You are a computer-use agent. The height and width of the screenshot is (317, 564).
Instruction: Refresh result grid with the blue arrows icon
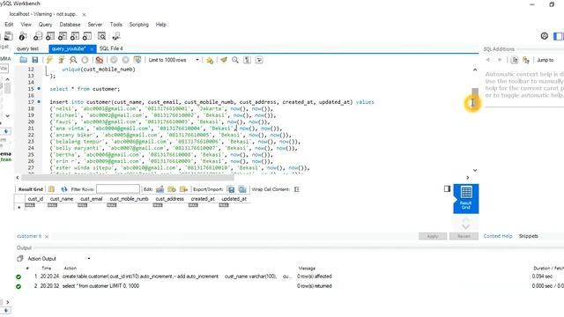tap(64, 189)
